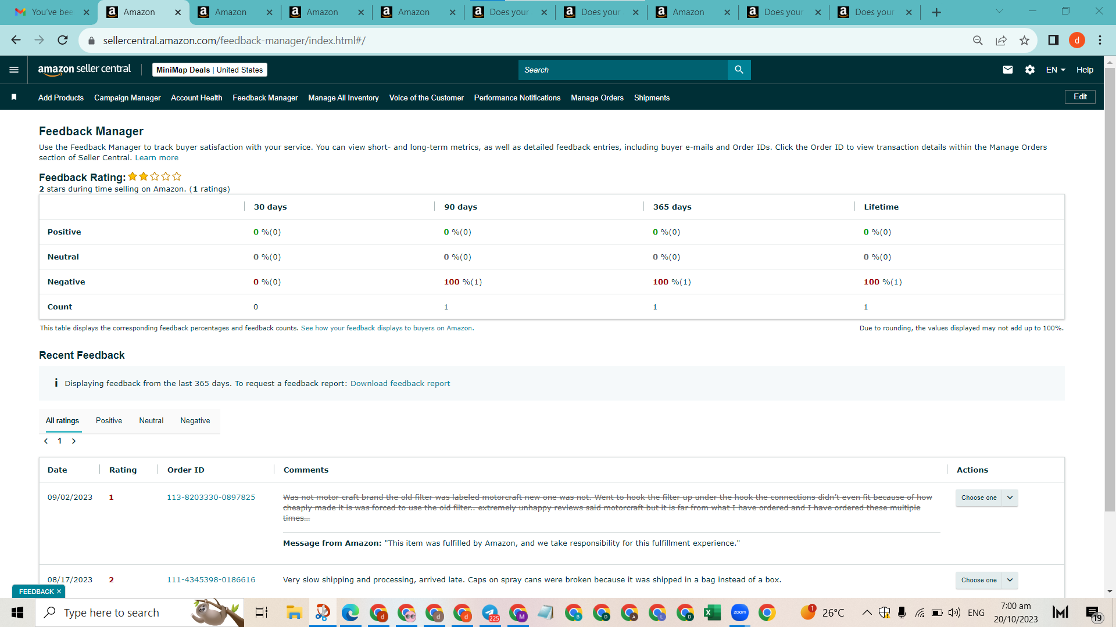Open the settings gear icon

[x=1030, y=70]
